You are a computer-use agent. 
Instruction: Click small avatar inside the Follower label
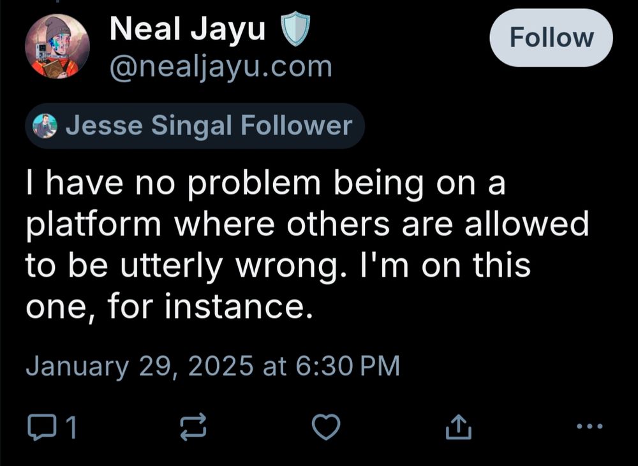coord(45,126)
